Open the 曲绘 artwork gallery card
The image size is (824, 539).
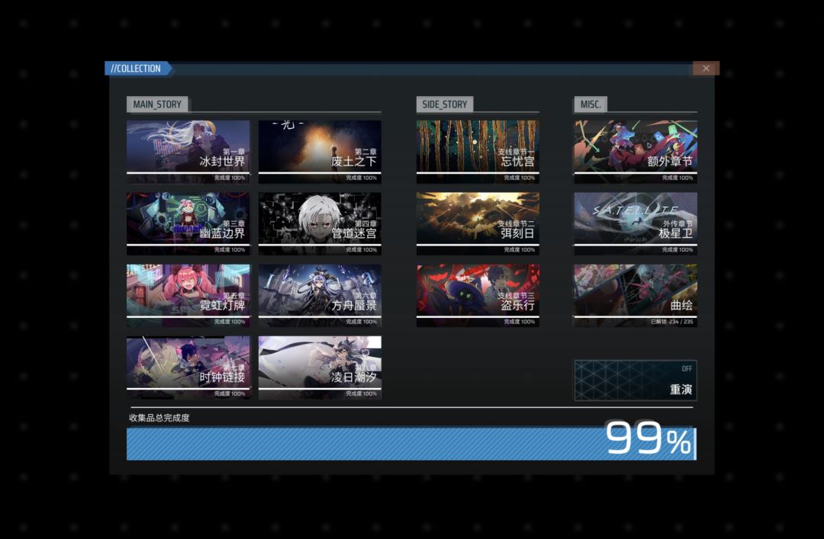click(x=636, y=295)
